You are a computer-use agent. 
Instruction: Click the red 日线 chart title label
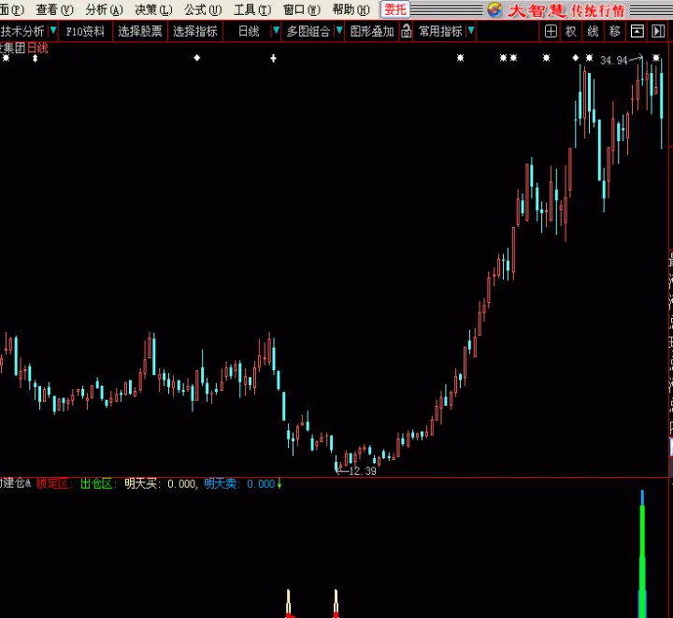coord(37,48)
